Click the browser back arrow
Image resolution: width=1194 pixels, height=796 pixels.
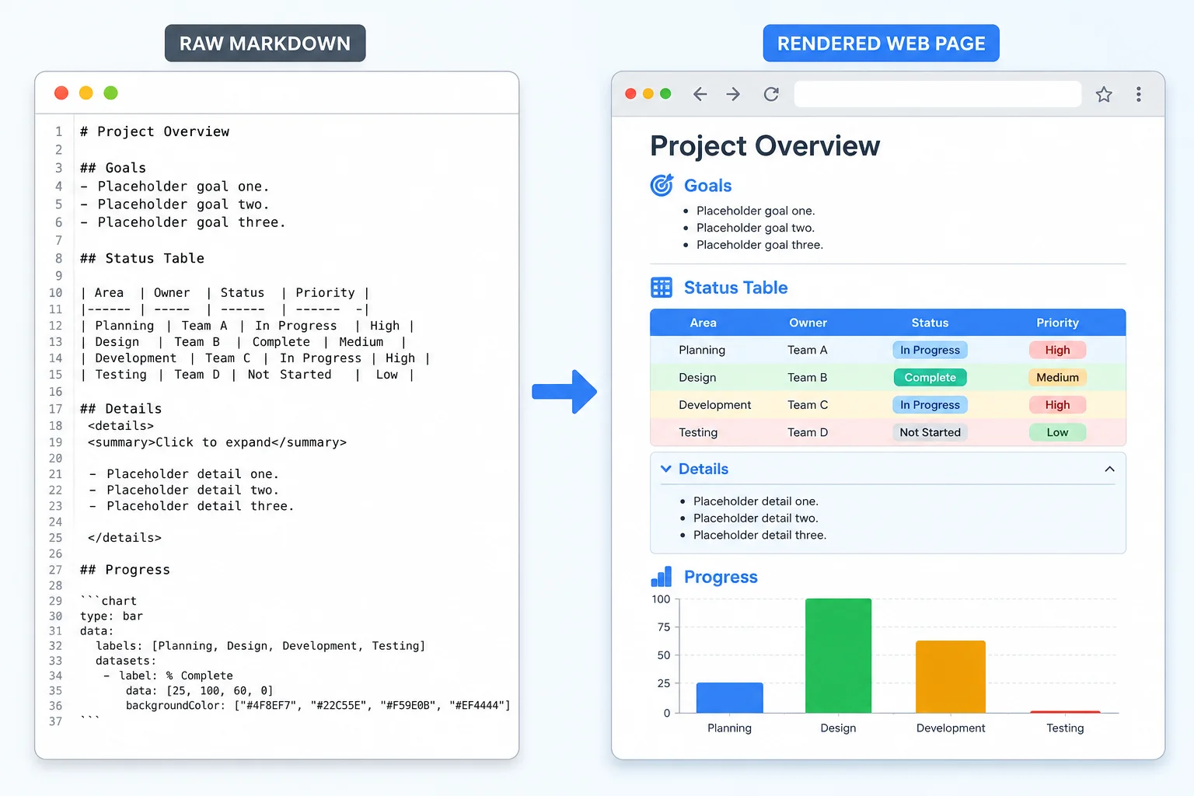click(x=700, y=94)
